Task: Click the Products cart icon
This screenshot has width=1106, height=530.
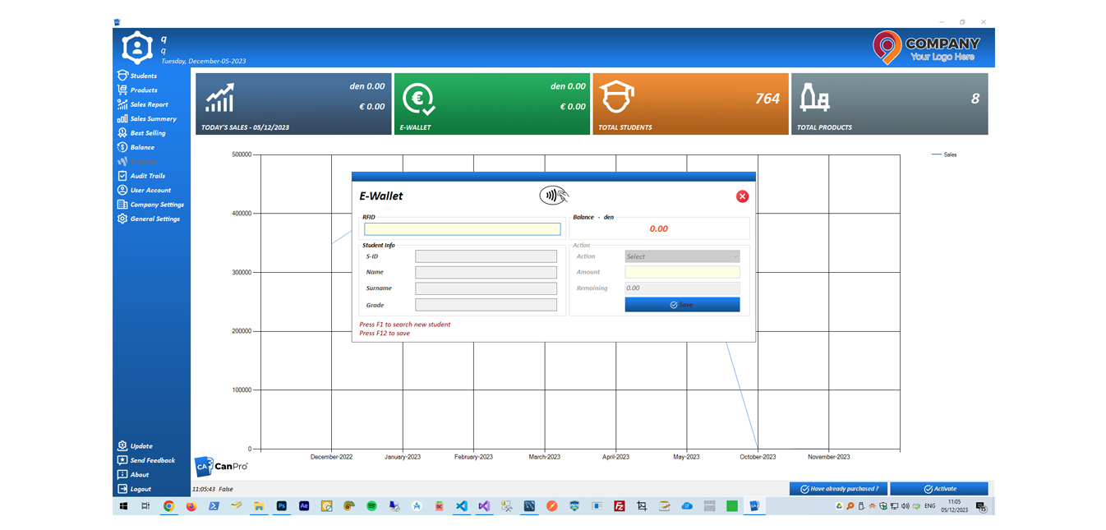Action: coord(122,90)
